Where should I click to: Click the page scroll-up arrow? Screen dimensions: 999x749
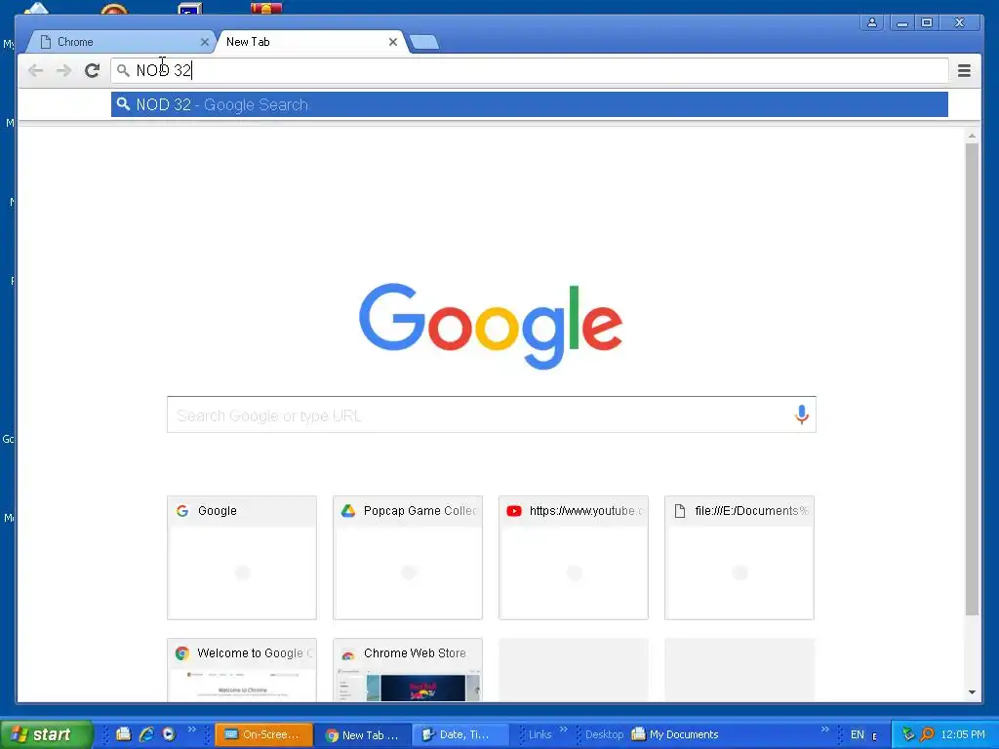click(972, 136)
